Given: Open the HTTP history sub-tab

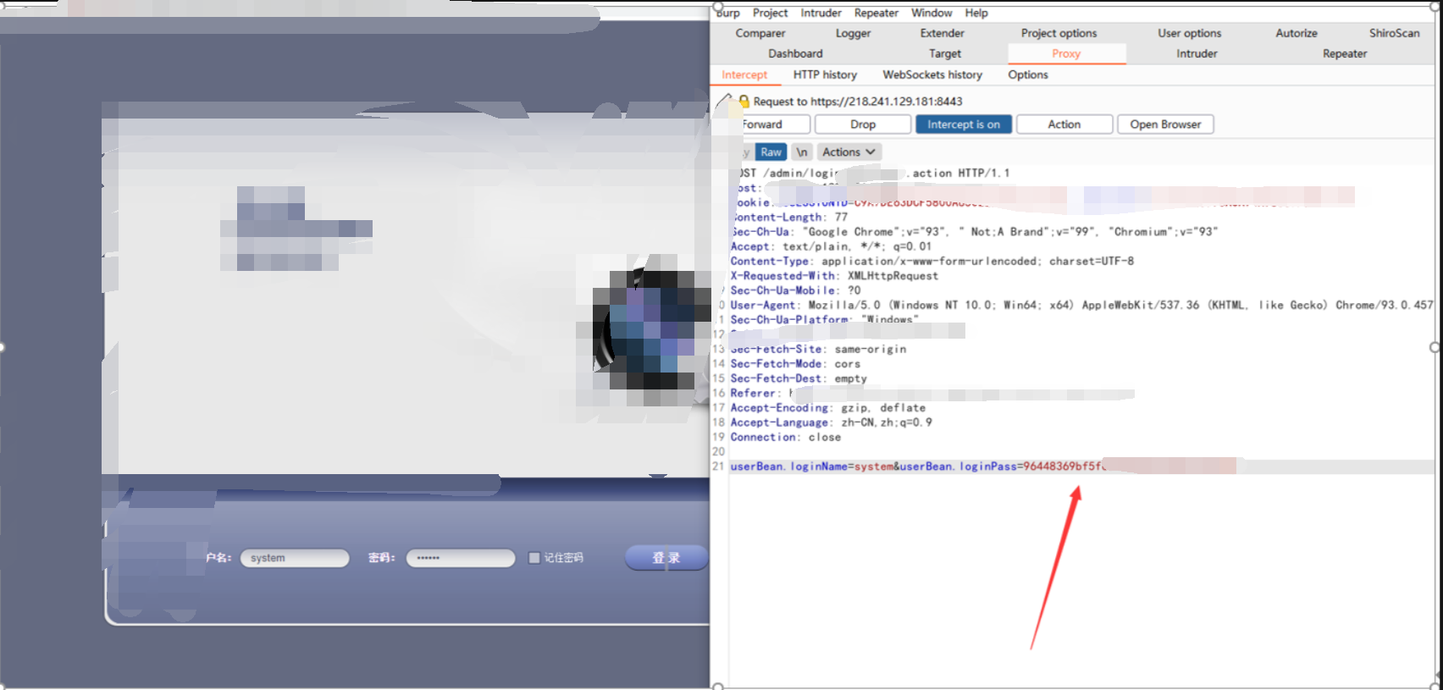Looking at the screenshot, I should pyautogui.click(x=825, y=75).
